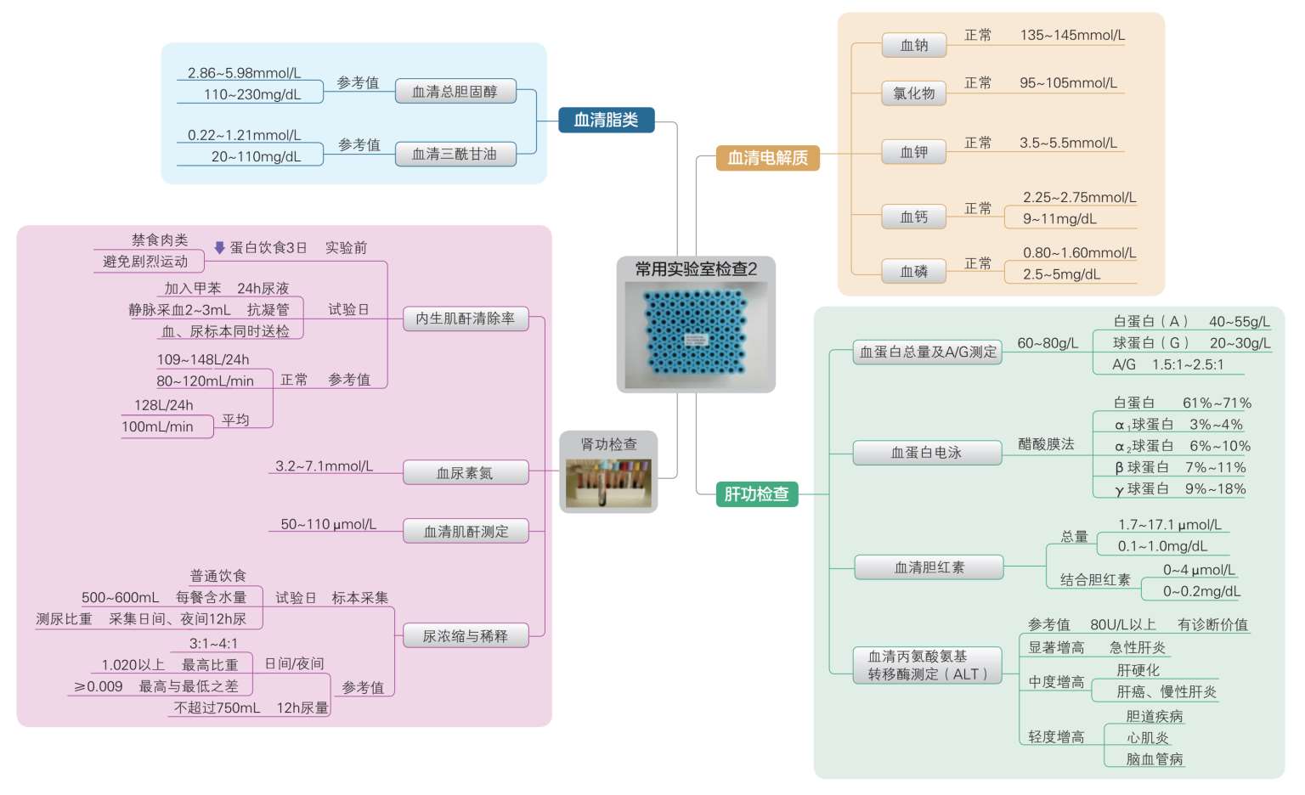
Task: Click the 100mL/min average value
Action: 157,426
